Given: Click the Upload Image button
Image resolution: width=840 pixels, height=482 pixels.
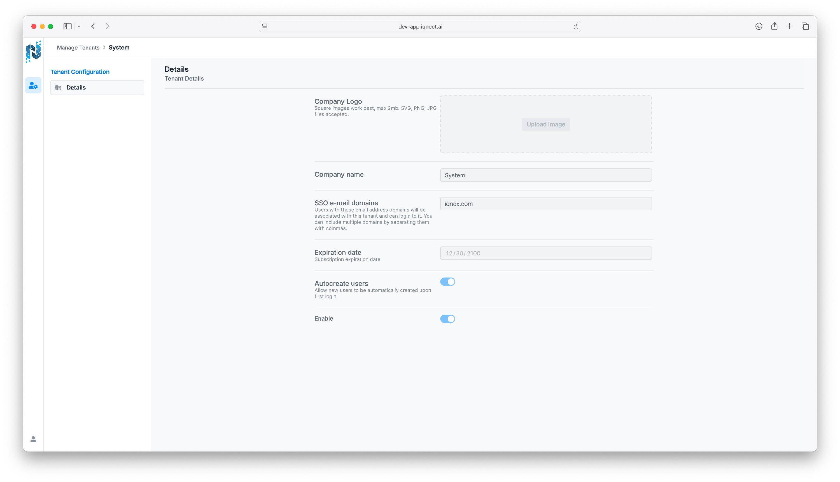Looking at the screenshot, I should pos(545,124).
